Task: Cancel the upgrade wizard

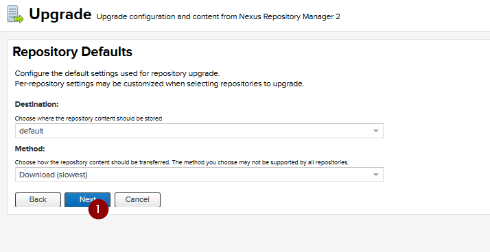Action: [x=137, y=199]
